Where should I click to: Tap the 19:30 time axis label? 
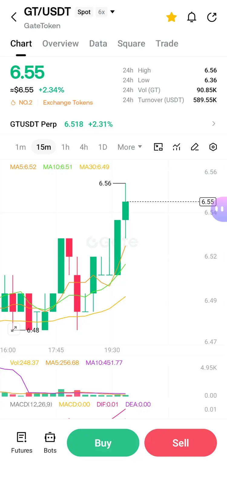click(x=112, y=350)
